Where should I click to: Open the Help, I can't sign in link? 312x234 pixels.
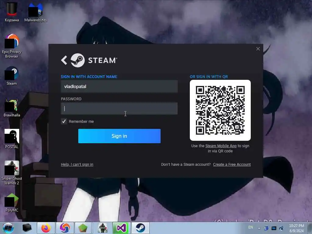click(77, 164)
